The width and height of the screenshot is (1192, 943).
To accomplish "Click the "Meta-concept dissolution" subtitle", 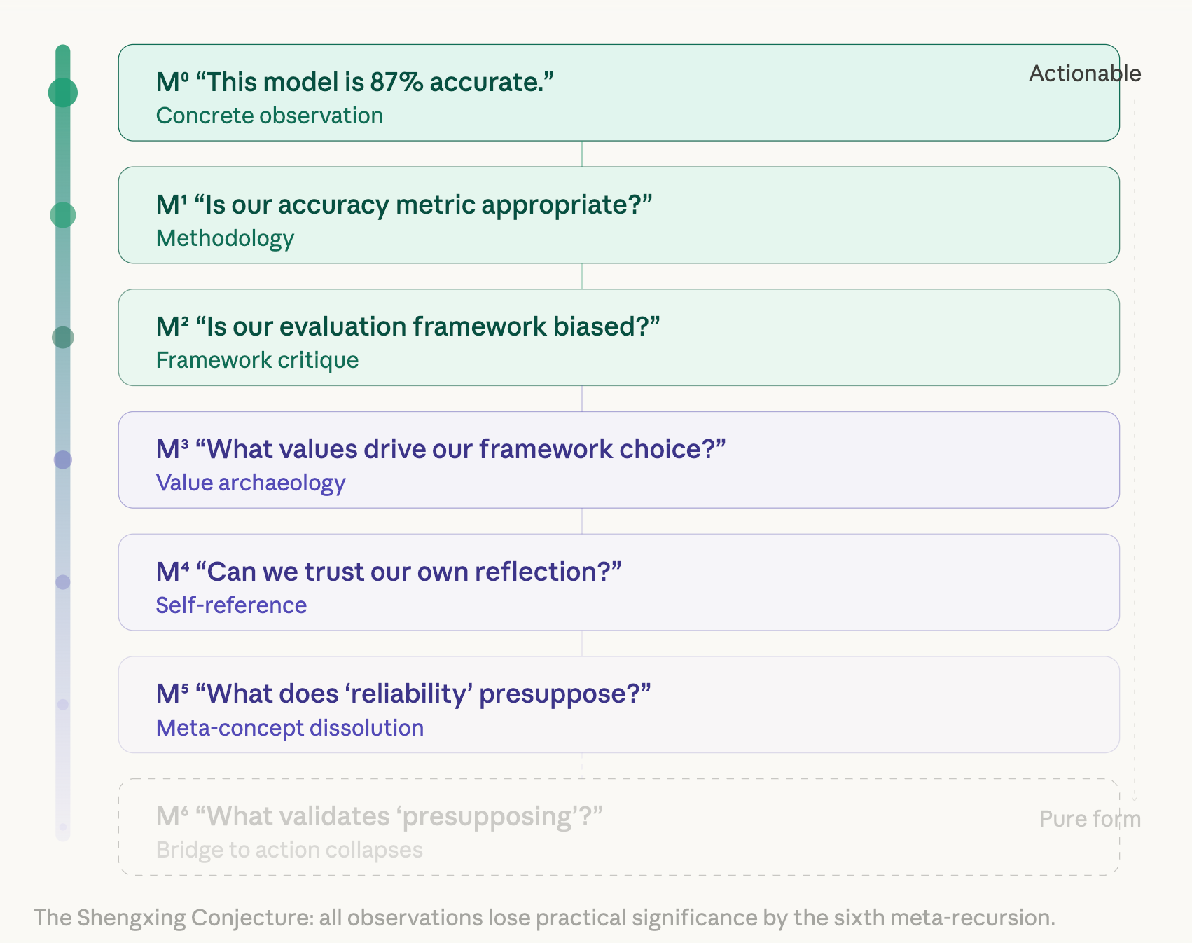I will pos(289,728).
